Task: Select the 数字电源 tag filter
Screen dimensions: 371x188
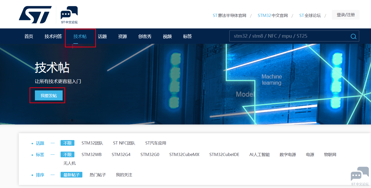Action: coord(288,154)
